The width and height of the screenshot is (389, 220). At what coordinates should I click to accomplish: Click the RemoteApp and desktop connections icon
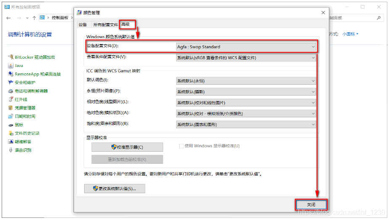click(x=11, y=74)
